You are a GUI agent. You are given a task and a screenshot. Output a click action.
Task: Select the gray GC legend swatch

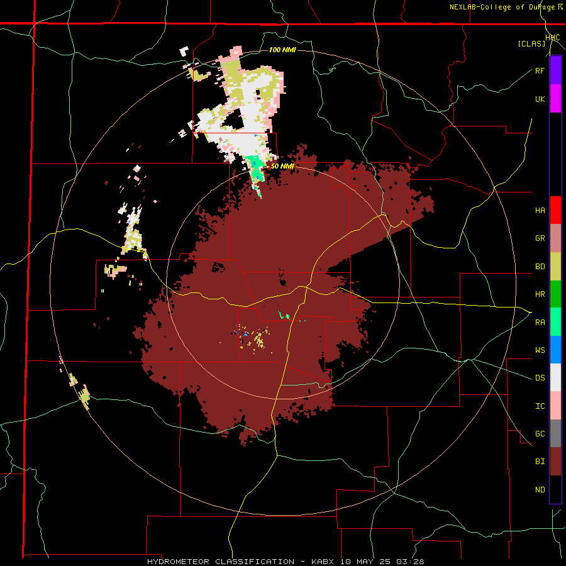(x=555, y=434)
